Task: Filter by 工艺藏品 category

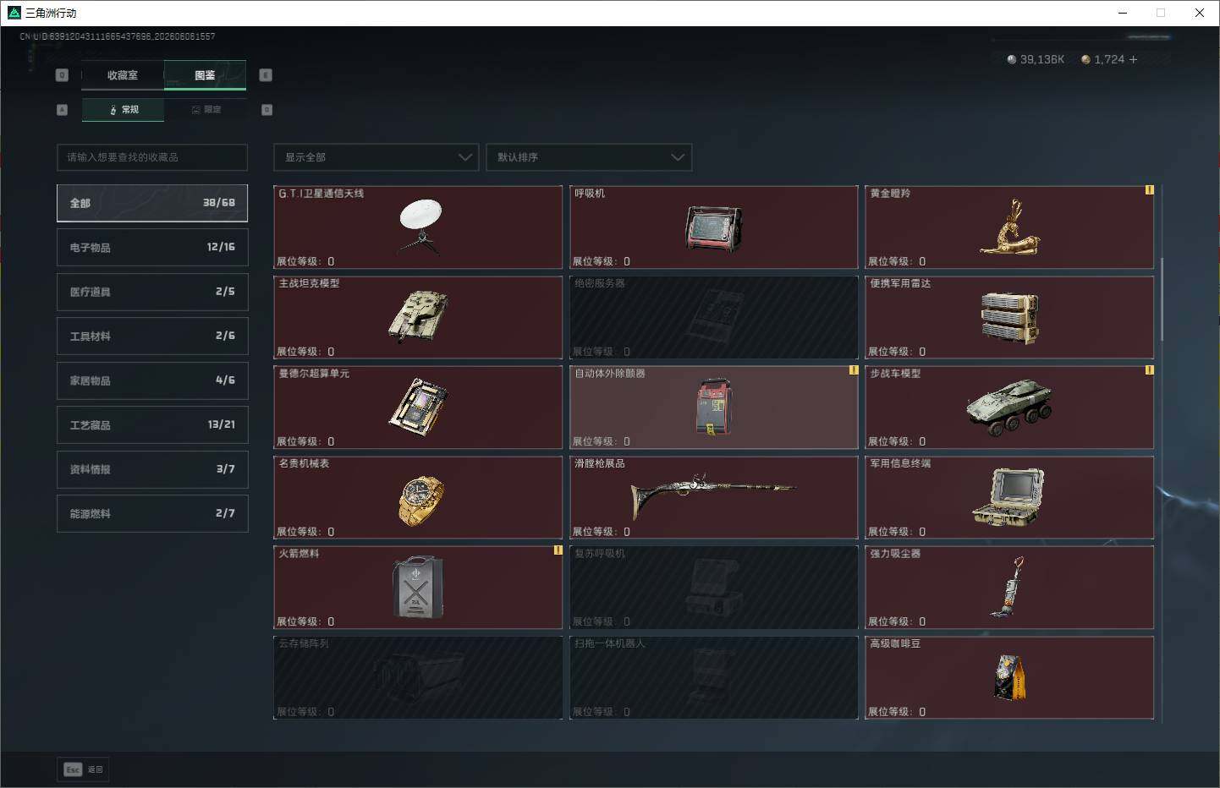Action: (x=152, y=424)
